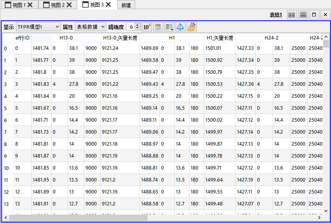Click the H13-0 column header
The image size is (331, 223).
coord(66,38)
